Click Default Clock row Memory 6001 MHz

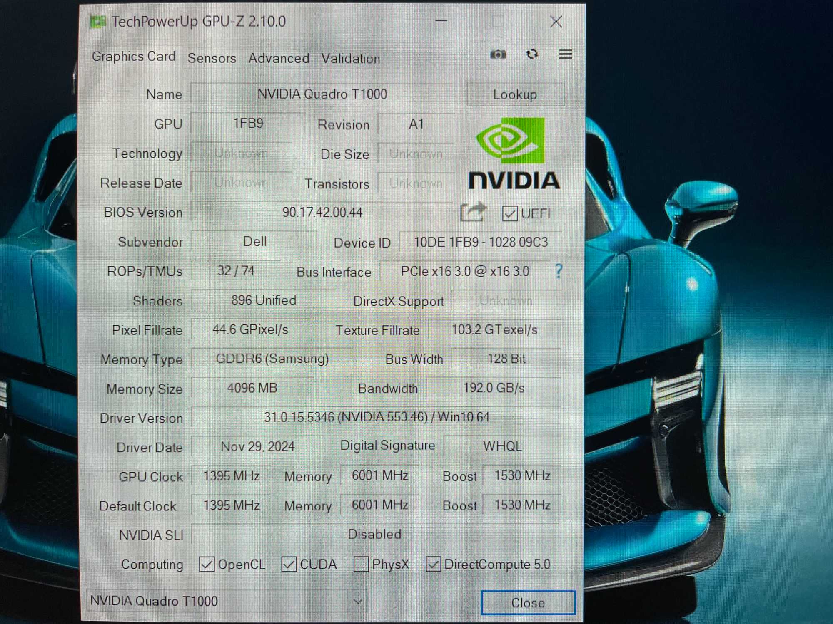click(379, 505)
